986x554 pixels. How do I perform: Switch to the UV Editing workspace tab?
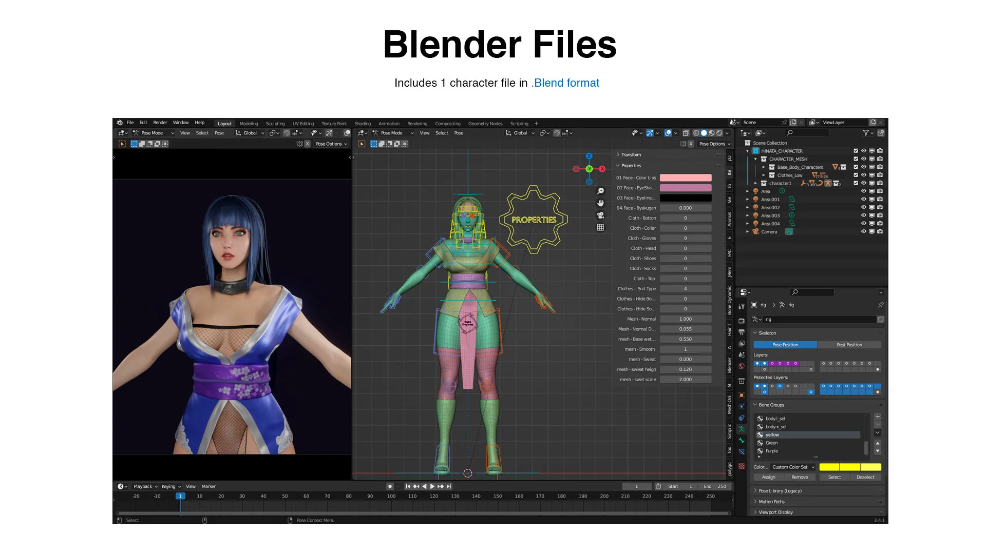(303, 123)
